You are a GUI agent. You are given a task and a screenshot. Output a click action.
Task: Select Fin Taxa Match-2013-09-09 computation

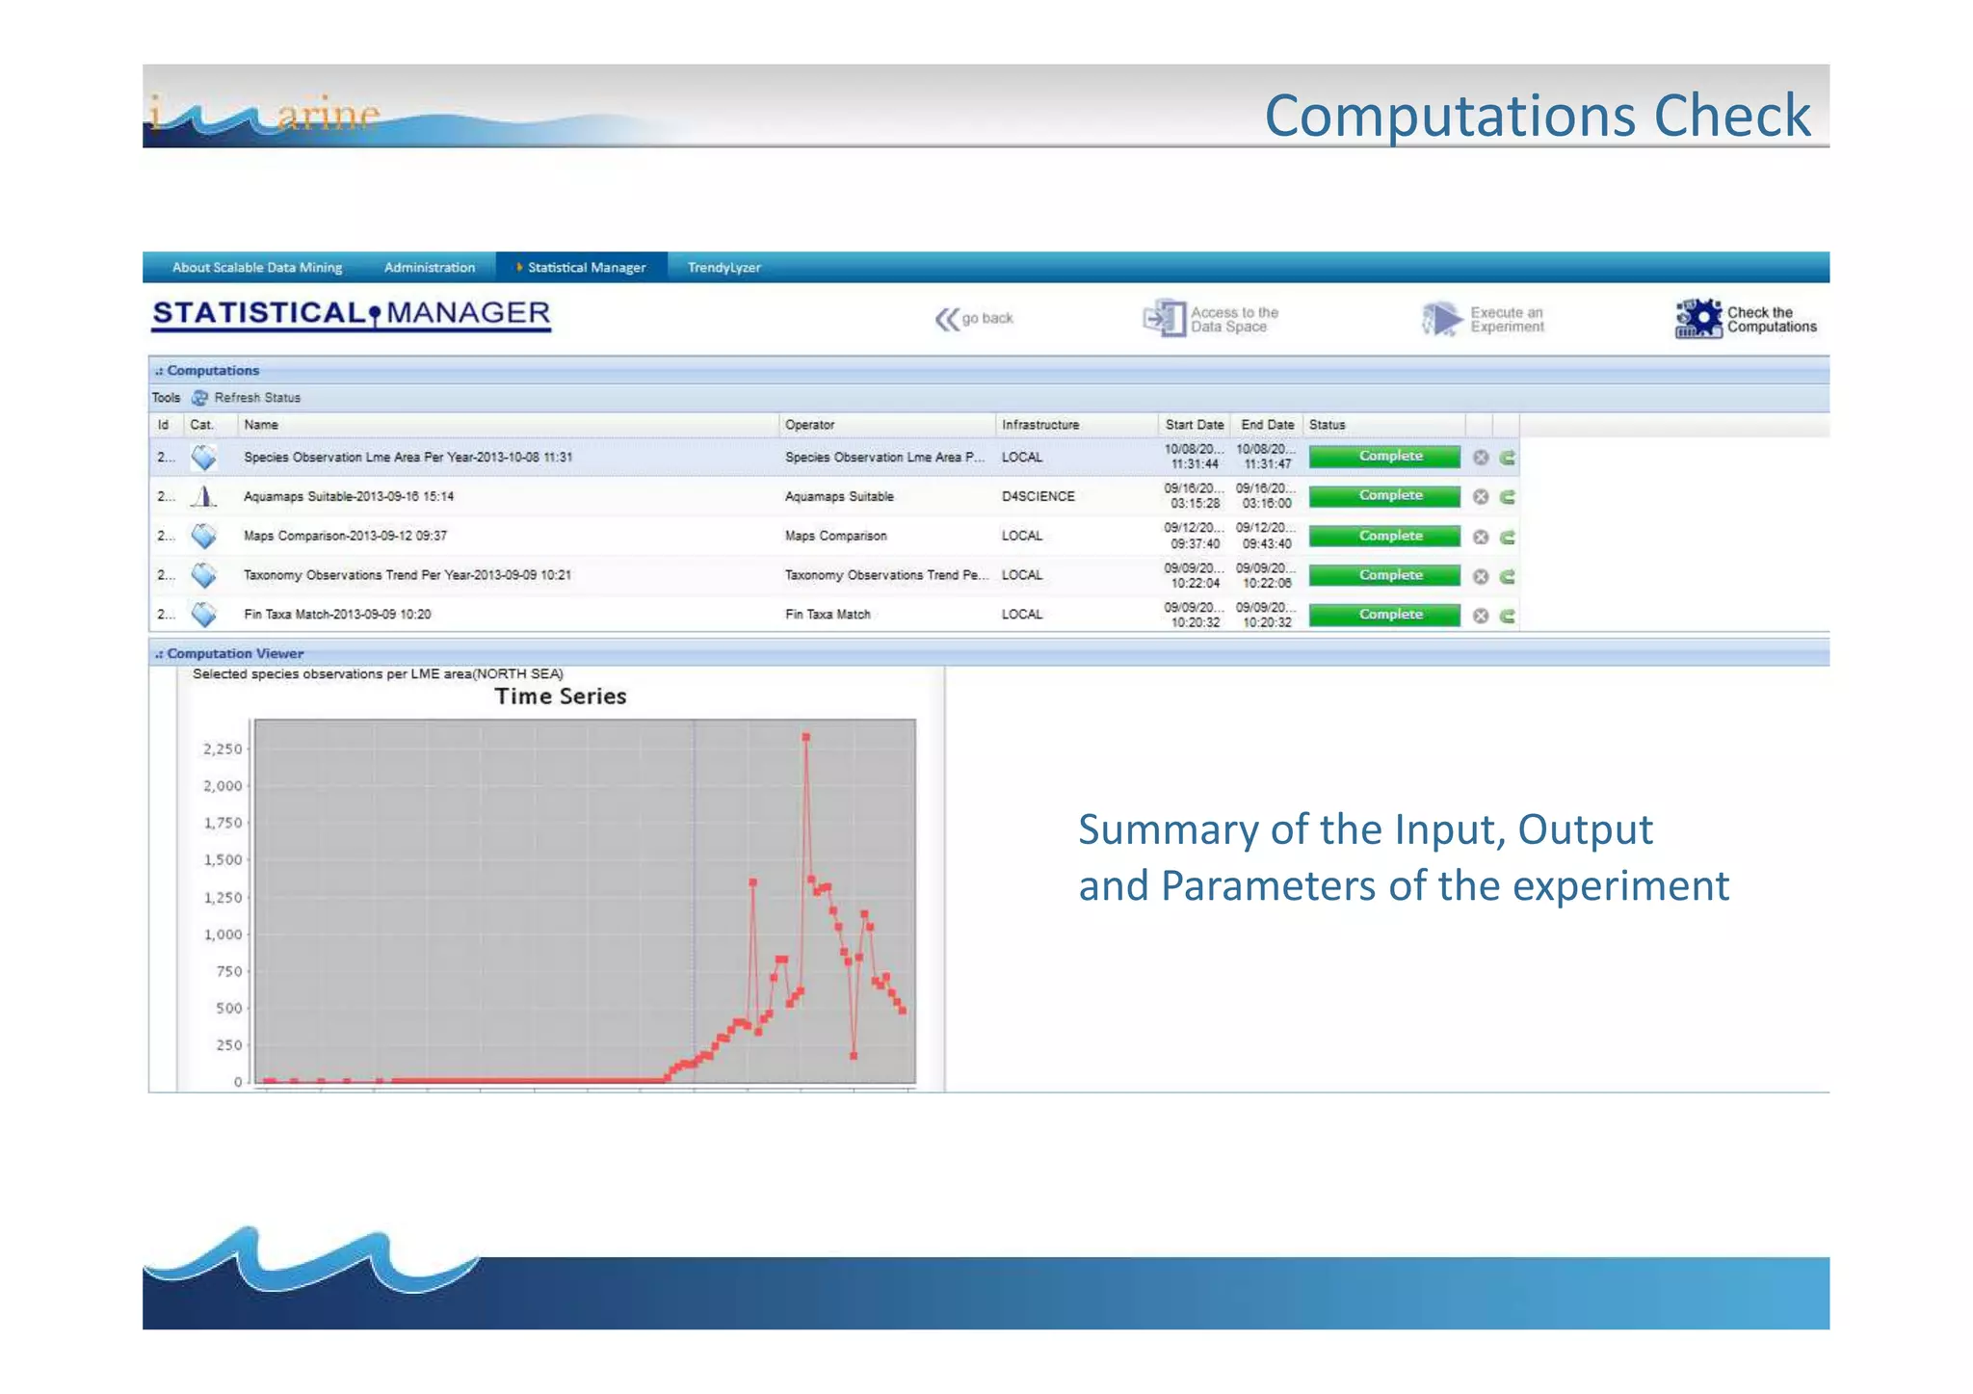(337, 615)
